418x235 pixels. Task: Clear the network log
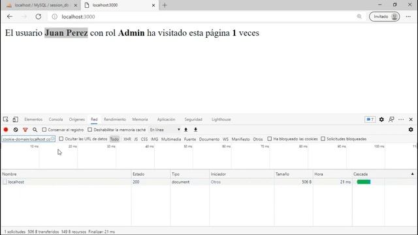click(x=16, y=129)
